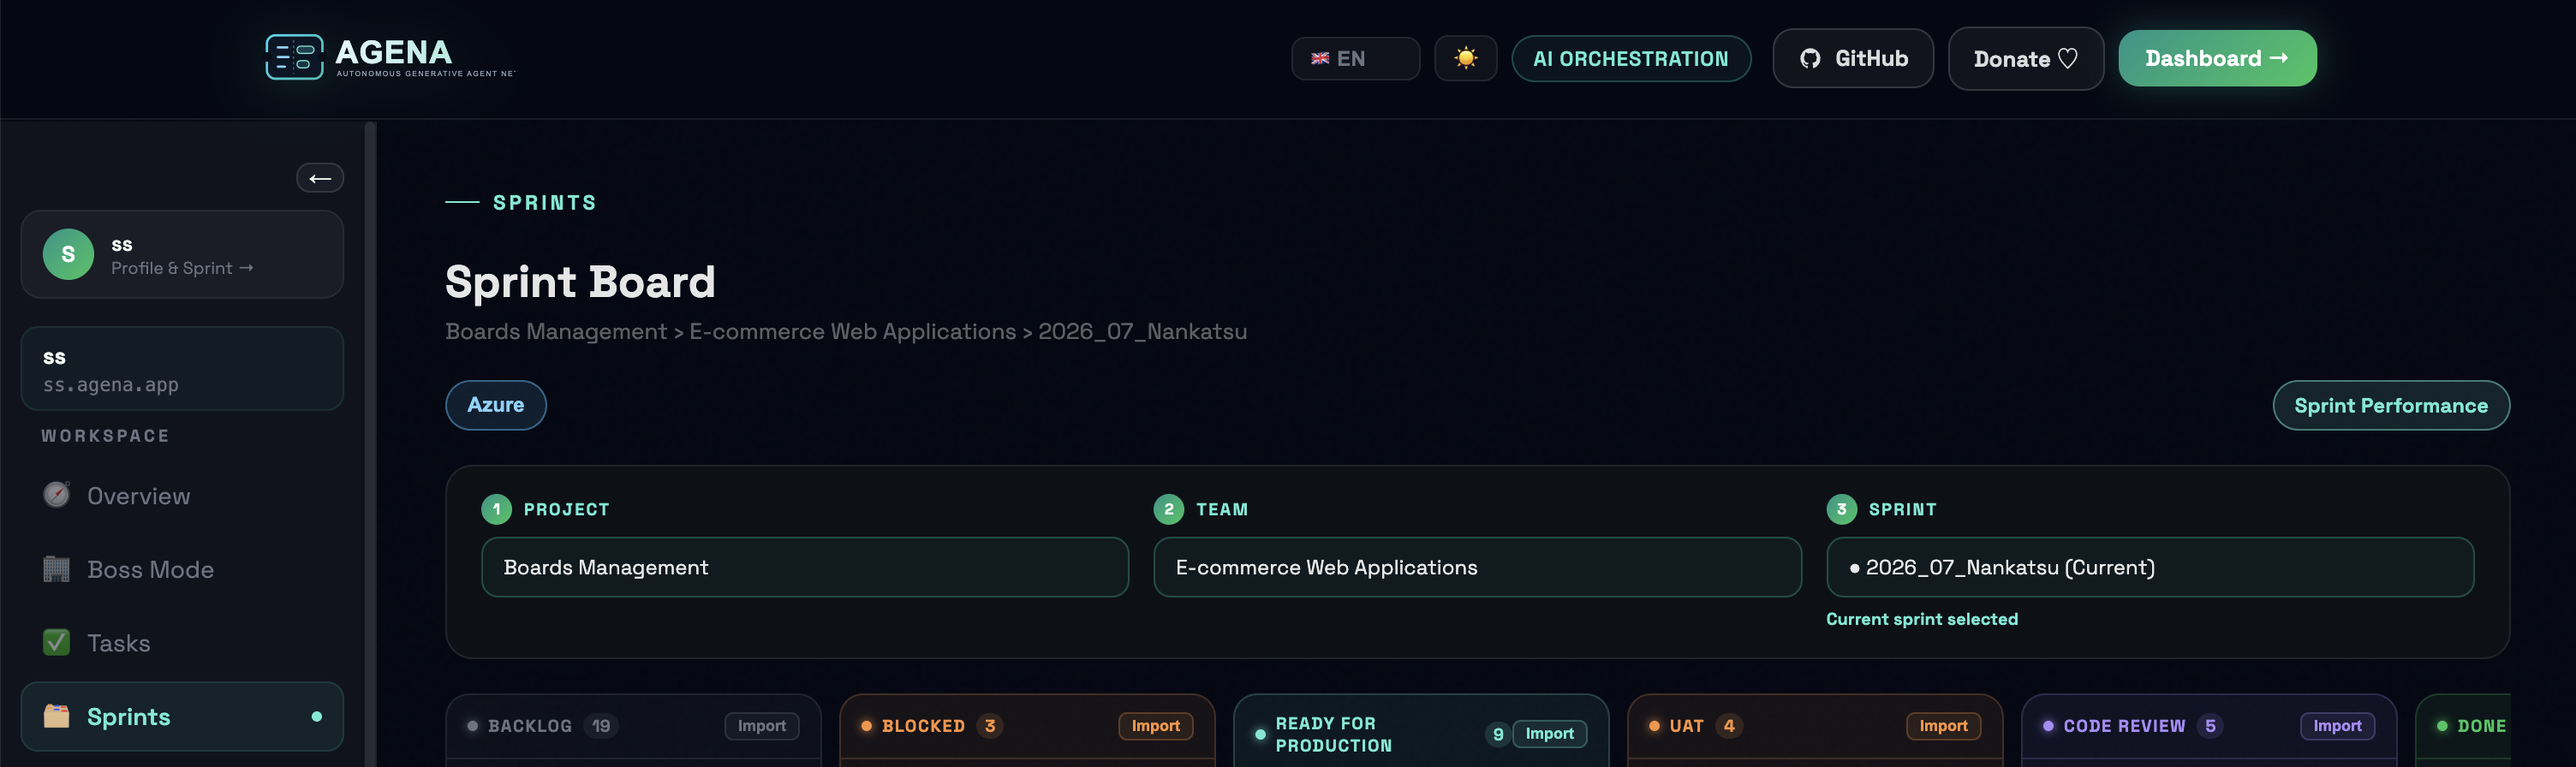
Task: Click the BACKLOG column header
Action: pyautogui.click(x=530, y=726)
